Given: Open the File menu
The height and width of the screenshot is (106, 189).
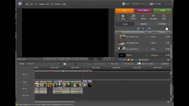Looking at the screenshot, I should (27, 4).
